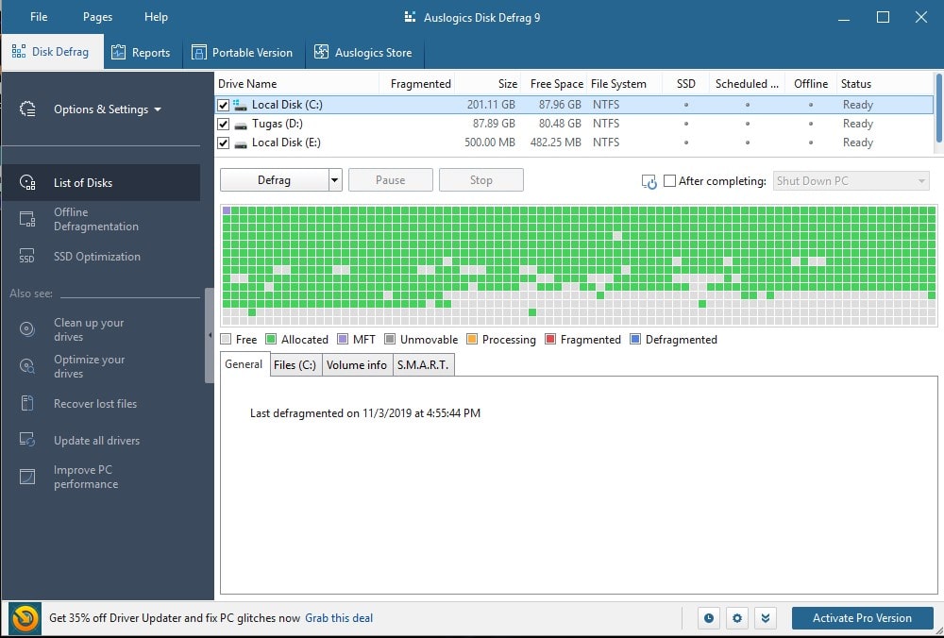Uncheck the Local Disk (E:) checkbox

pos(224,143)
